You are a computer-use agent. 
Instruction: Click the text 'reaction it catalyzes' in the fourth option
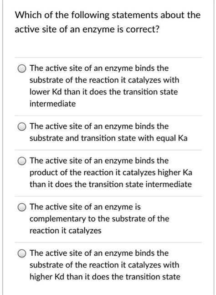coord(66,231)
